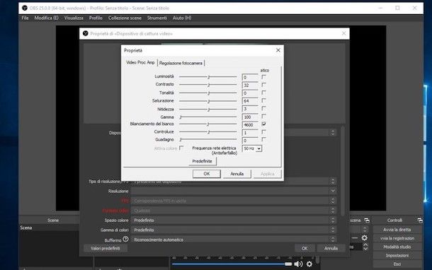Click scene transitions dock pop-out icon
The image size is (432, 270).
[367, 221]
